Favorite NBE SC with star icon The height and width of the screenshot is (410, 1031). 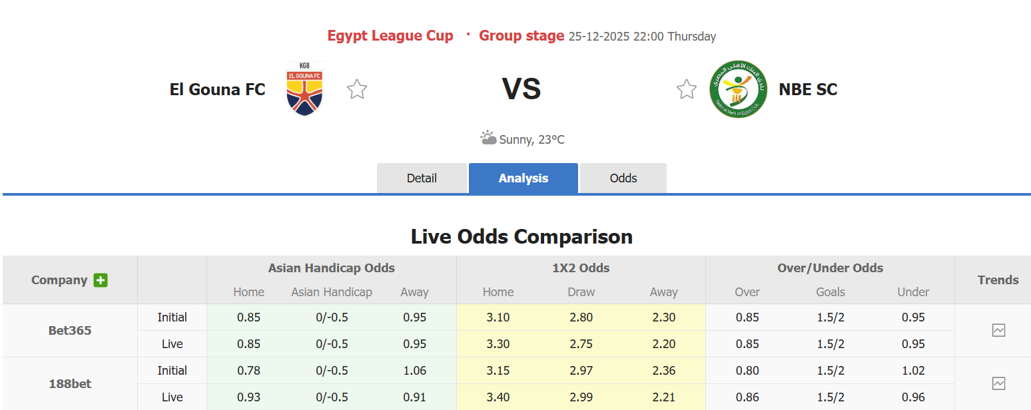(x=686, y=89)
